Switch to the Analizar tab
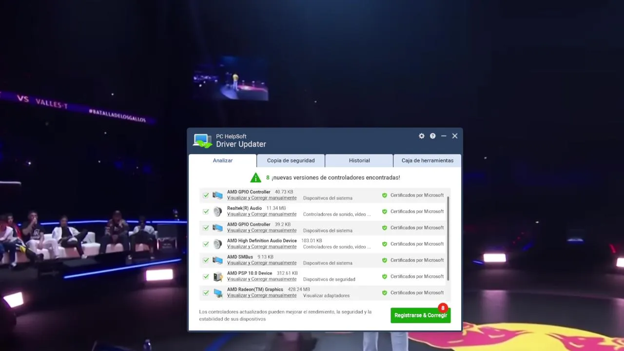 click(x=223, y=160)
